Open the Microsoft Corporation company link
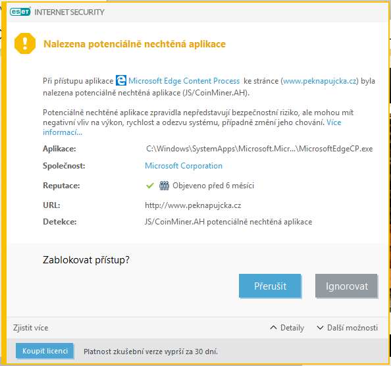Viewport: 391px width, 366px height. [x=184, y=166]
